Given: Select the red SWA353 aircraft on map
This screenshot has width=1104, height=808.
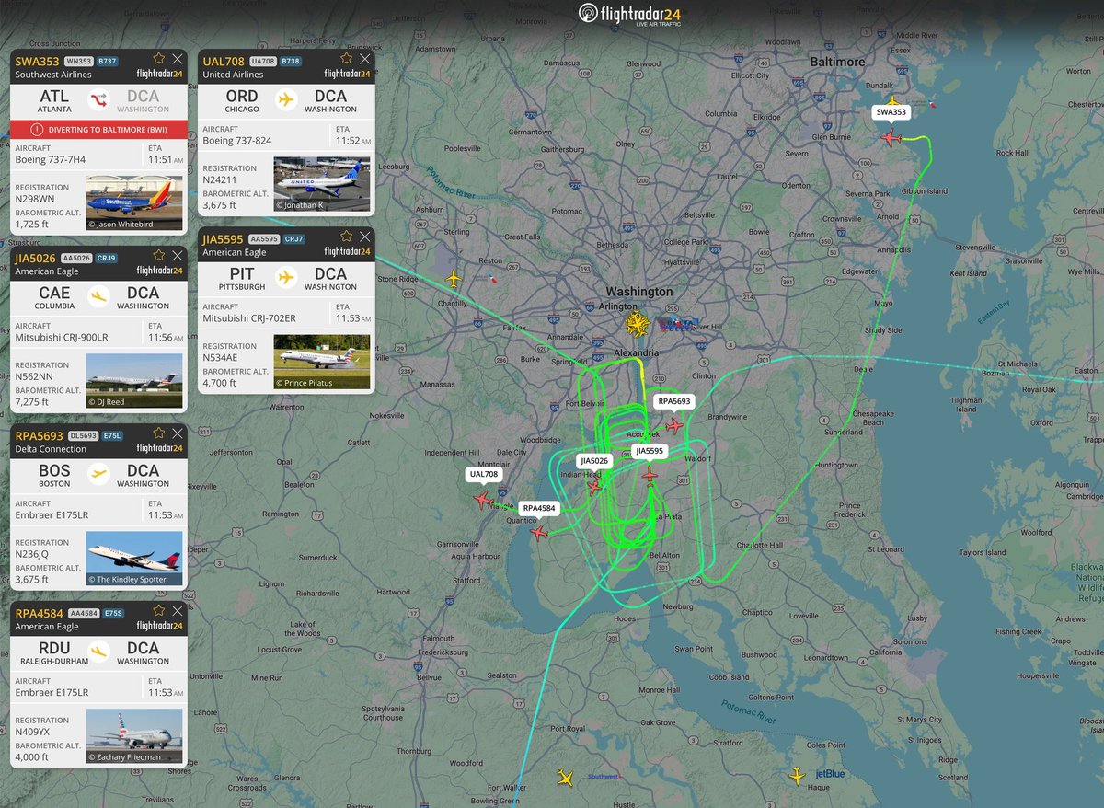Looking at the screenshot, I should 891,138.
